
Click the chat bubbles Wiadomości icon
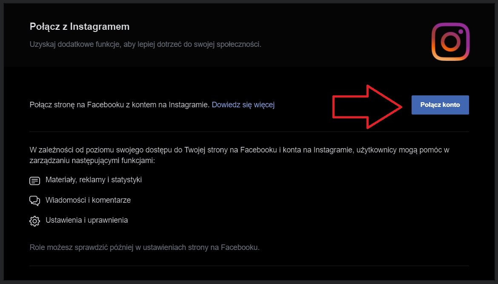pos(34,201)
